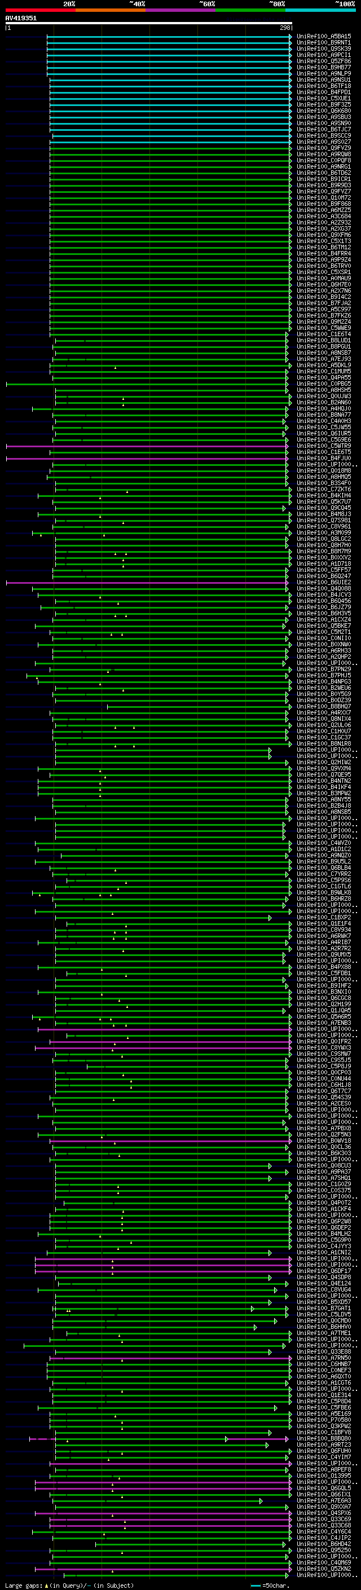This screenshot has height=1590, width=361.
Task: Click label UniRef100_A9SBU3
Action: click(x=324, y=117)
